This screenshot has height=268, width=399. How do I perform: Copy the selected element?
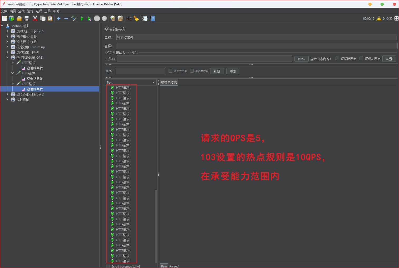pyautogui.click(x=43, y=18)
